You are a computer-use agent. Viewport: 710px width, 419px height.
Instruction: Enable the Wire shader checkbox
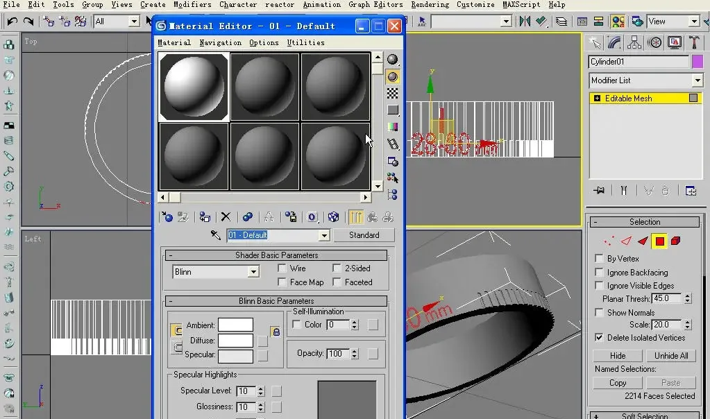click(282, 268)
